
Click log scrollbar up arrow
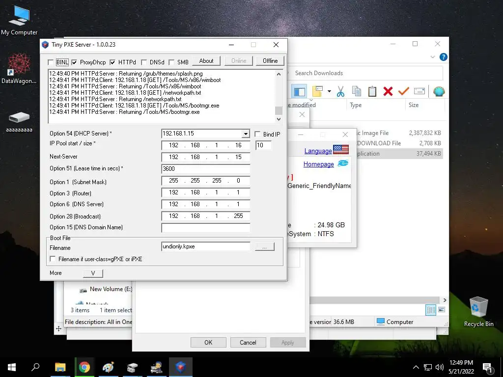279,74
